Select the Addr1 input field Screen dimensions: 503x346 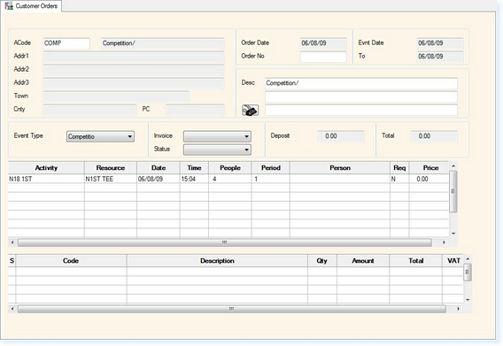(134, 57)
